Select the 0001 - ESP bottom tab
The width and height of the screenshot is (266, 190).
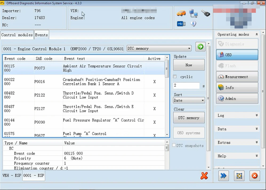(34, 175)
